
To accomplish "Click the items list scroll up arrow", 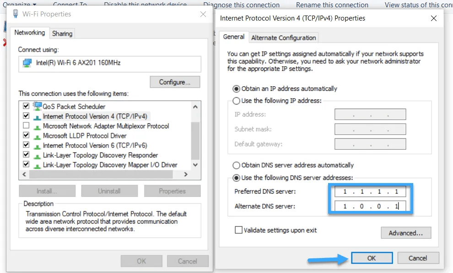I will pos(195,107).
